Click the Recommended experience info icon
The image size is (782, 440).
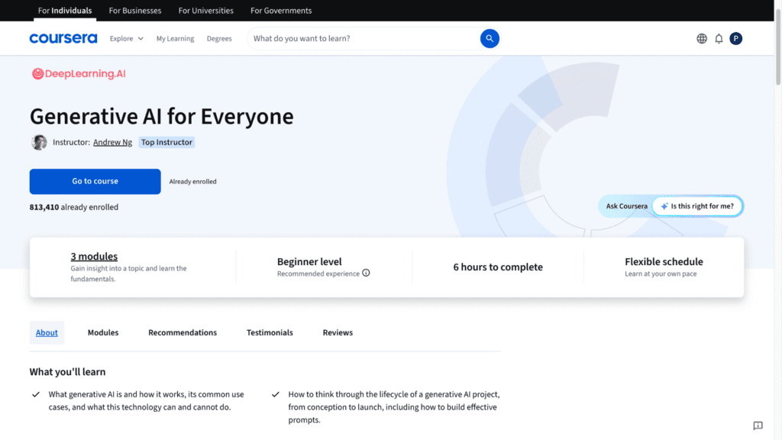(x=366, y=273)
